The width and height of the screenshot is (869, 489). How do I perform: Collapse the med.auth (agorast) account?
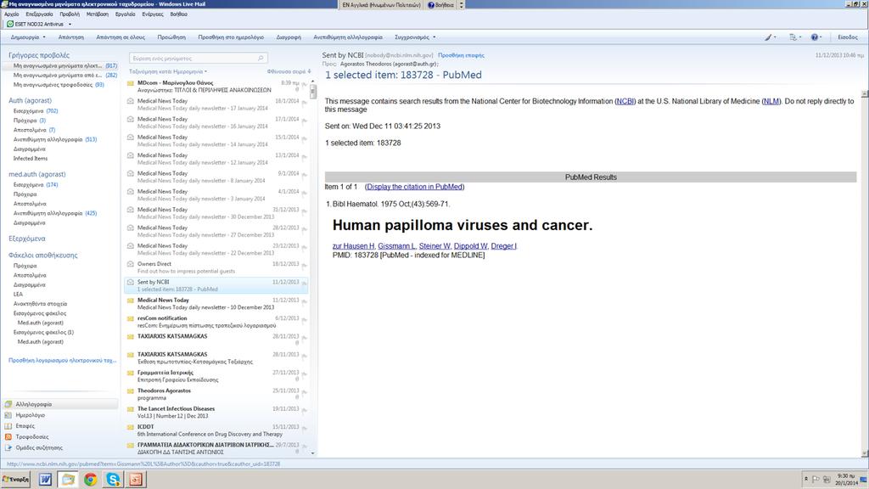[37, 174]
